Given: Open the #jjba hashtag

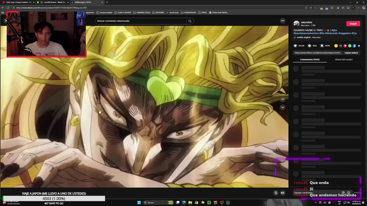Looking at the screenshot, I should (x=334, y=30).
